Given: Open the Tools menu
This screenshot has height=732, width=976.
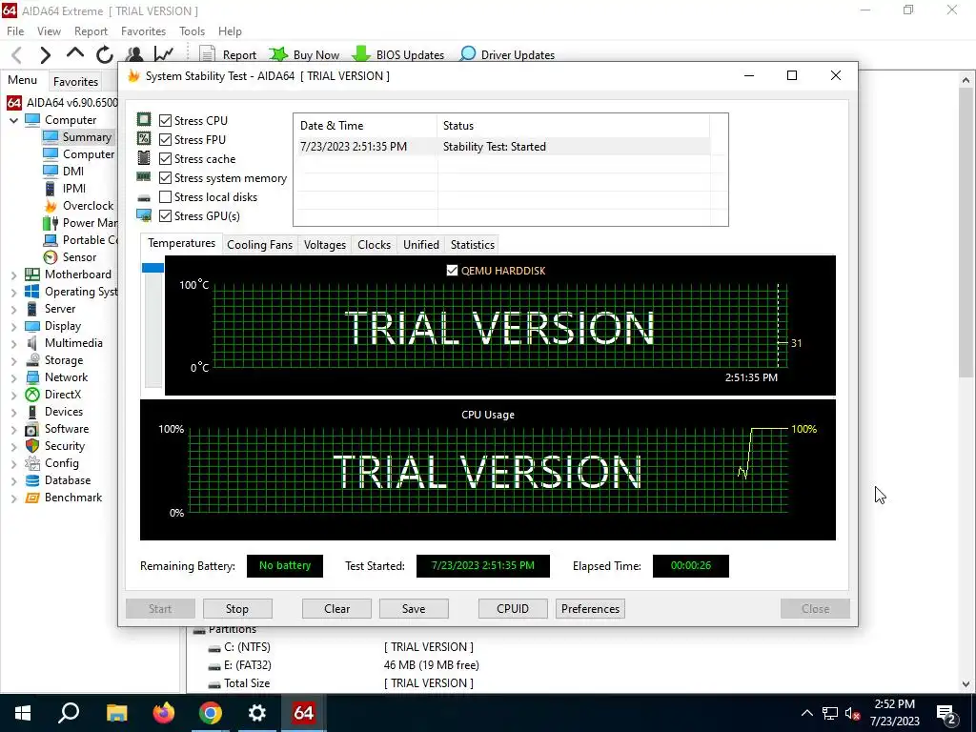Looking at the screenshot, I should 192,31.
